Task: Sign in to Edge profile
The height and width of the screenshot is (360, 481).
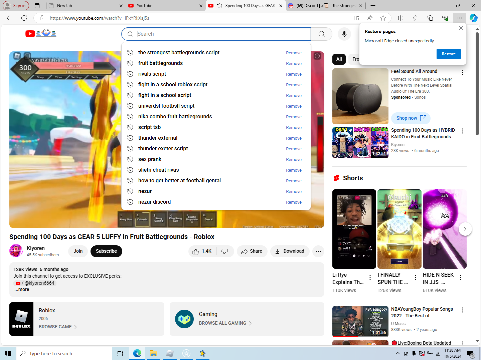Action: pos(16,6)
